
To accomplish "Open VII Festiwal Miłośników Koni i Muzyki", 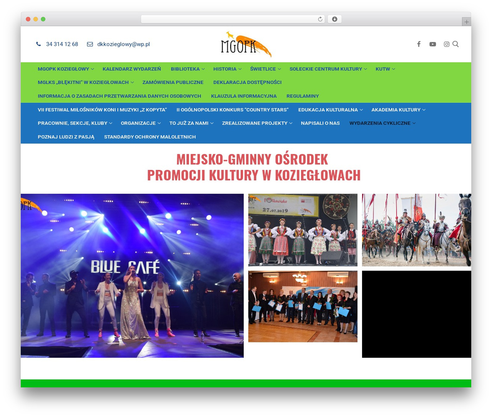I will 102,110.
